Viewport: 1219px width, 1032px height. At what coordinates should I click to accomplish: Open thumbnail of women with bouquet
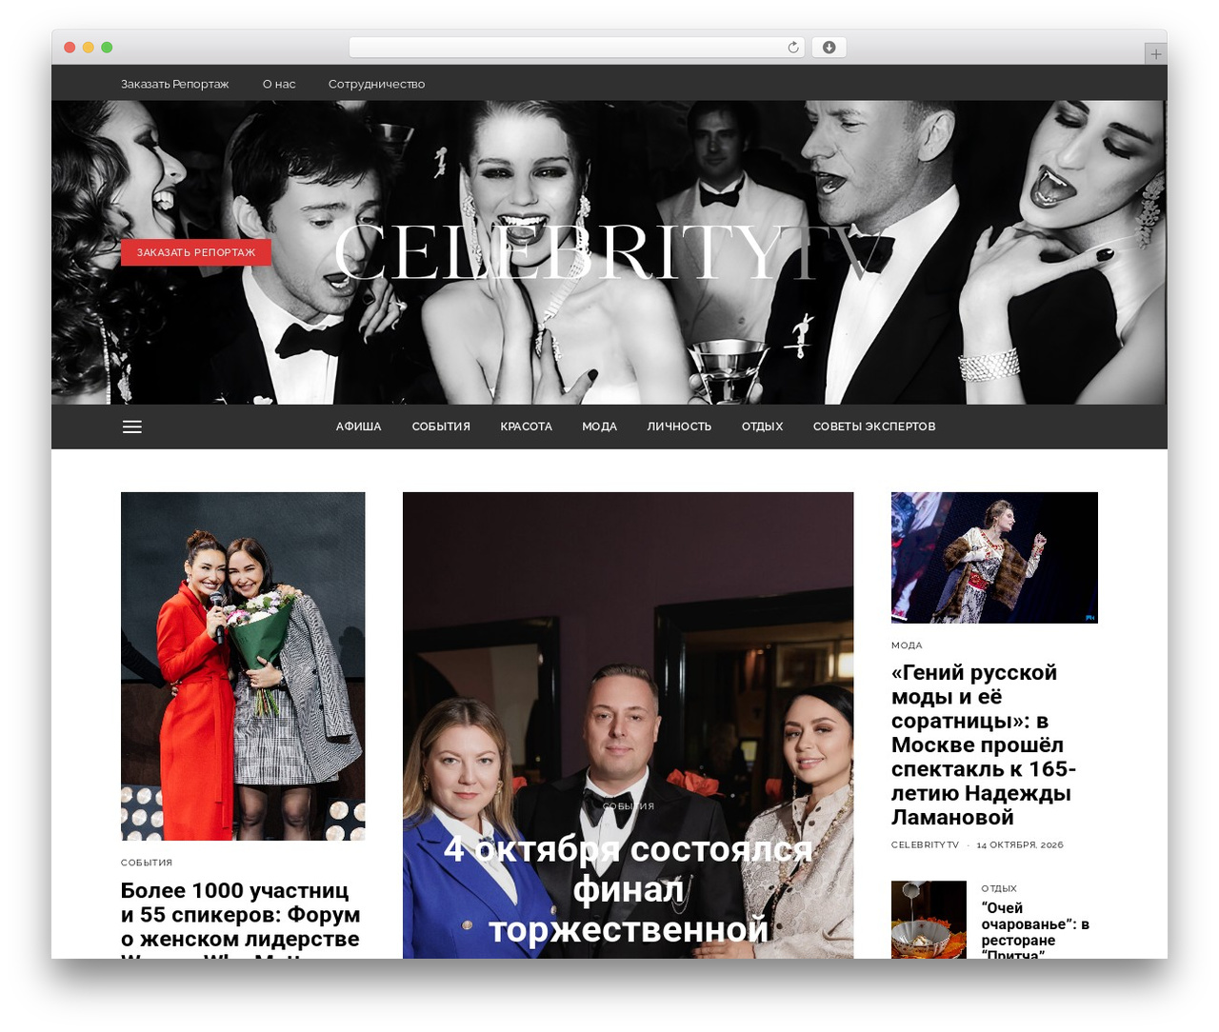pos(243,665)
